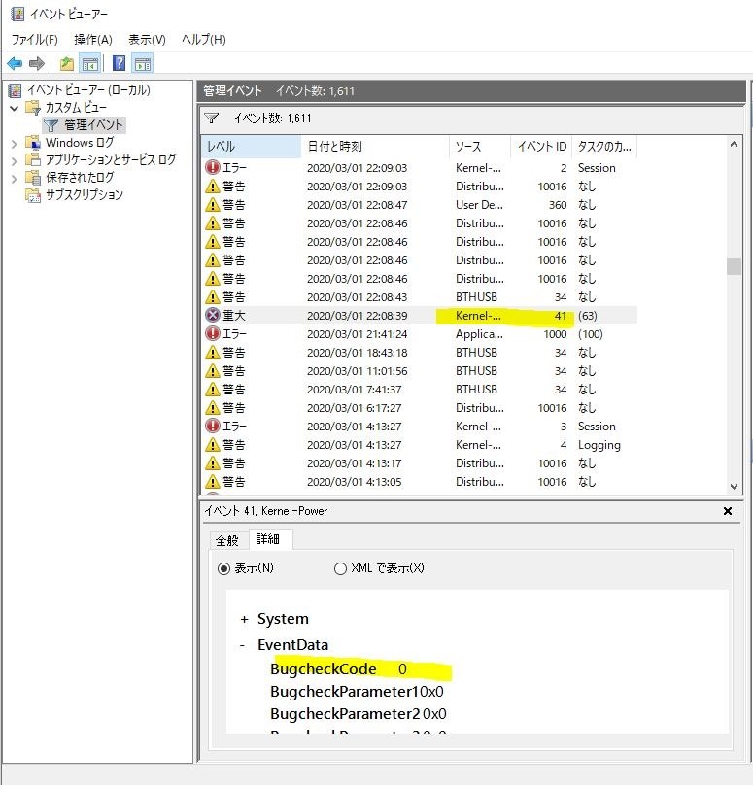Expand the Windows ログ tree node

pyautogui.click(x=14, y=144)
